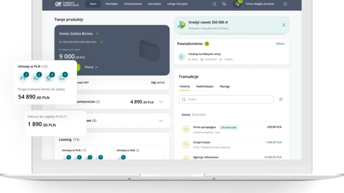The image size is (344, 193).
Task: Open the Finansowanie menu
Action: click(133, 4)
